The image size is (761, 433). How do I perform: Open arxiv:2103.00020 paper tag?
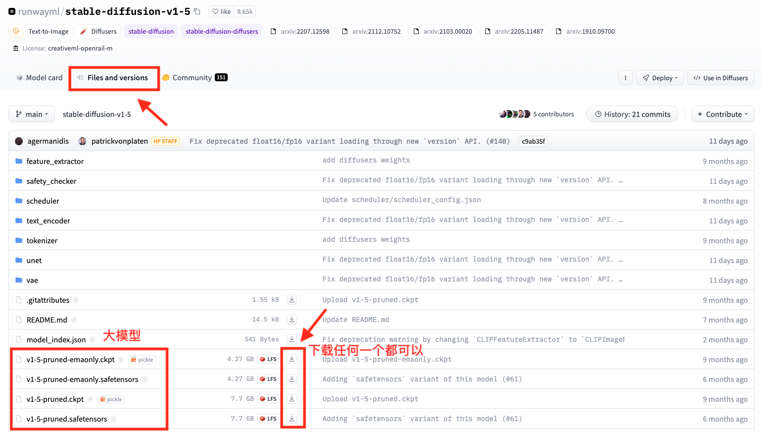[443, 31]
